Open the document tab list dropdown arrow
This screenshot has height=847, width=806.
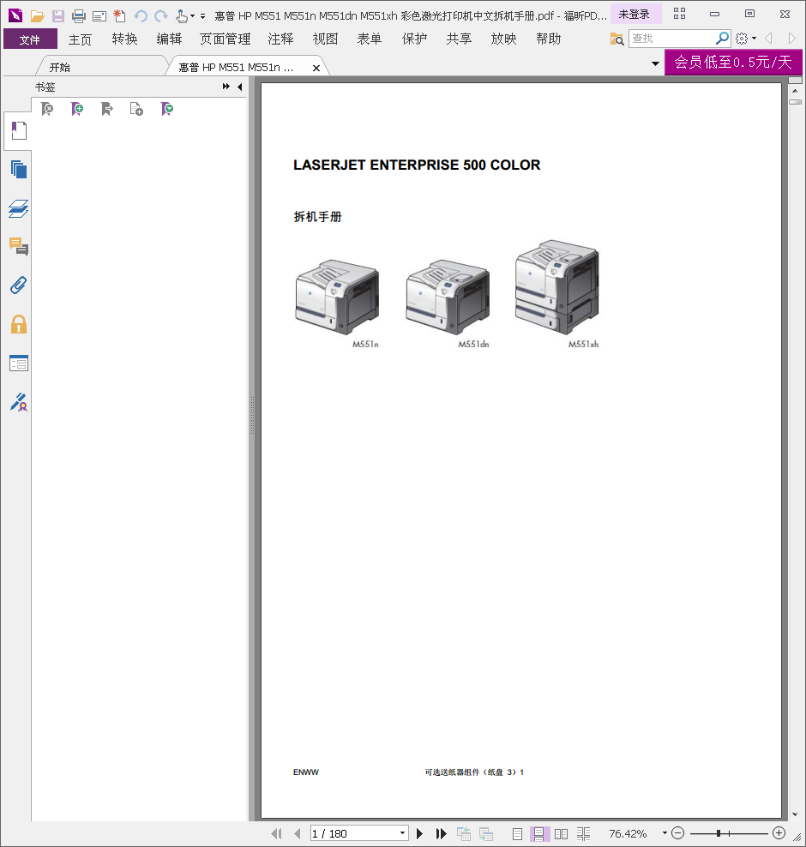pos(655,63)
